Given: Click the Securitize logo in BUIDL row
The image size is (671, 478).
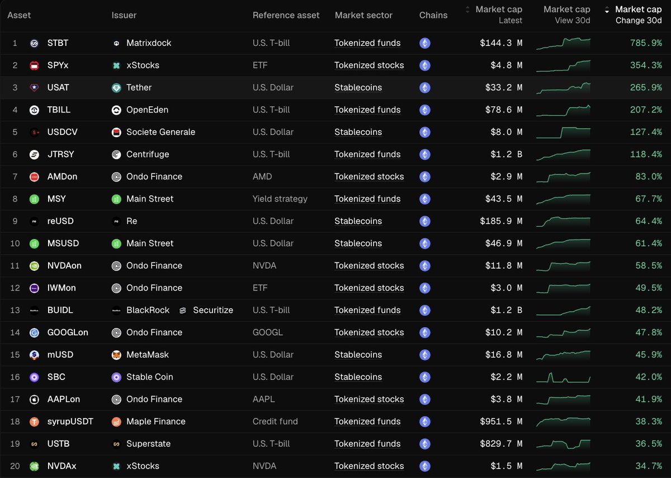Looking at the screenshot, I should click(x=182, y=310).
